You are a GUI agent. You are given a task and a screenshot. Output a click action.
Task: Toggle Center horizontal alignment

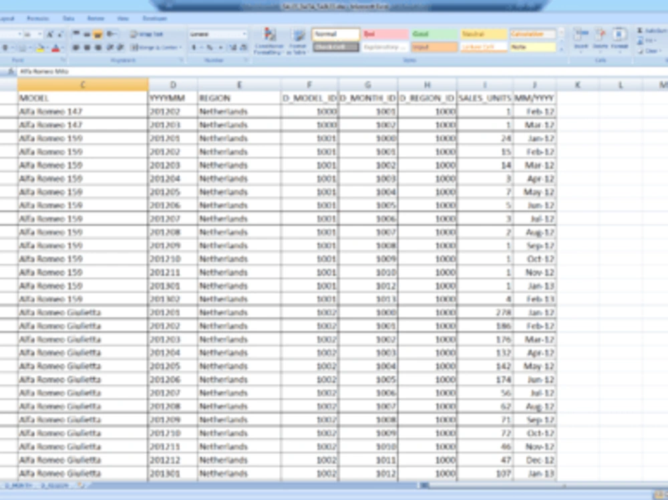click(x=86, y=47)
